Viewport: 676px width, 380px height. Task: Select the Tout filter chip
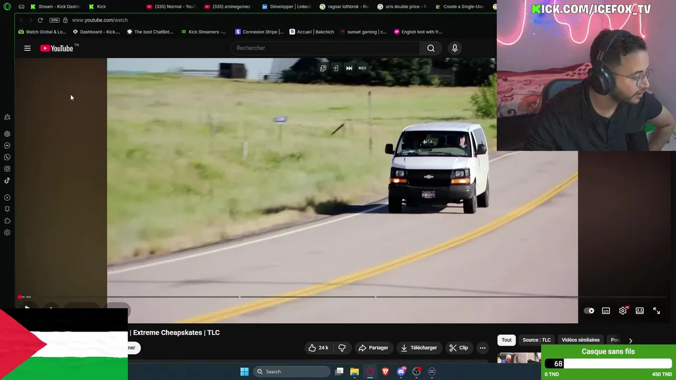pyautogui.click(x=506, y=340)
